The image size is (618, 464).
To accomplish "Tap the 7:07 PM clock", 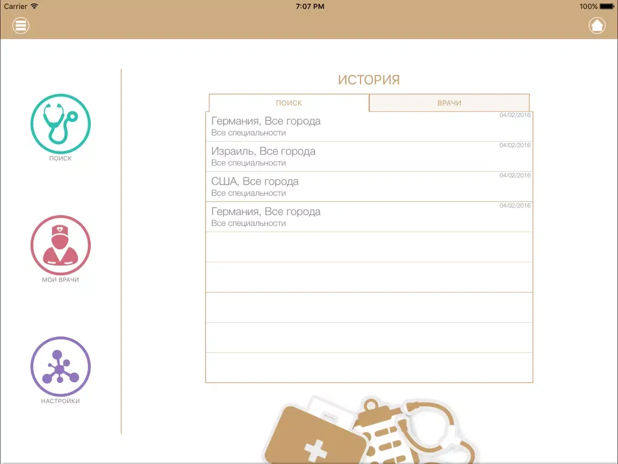I will click(310, 7).
